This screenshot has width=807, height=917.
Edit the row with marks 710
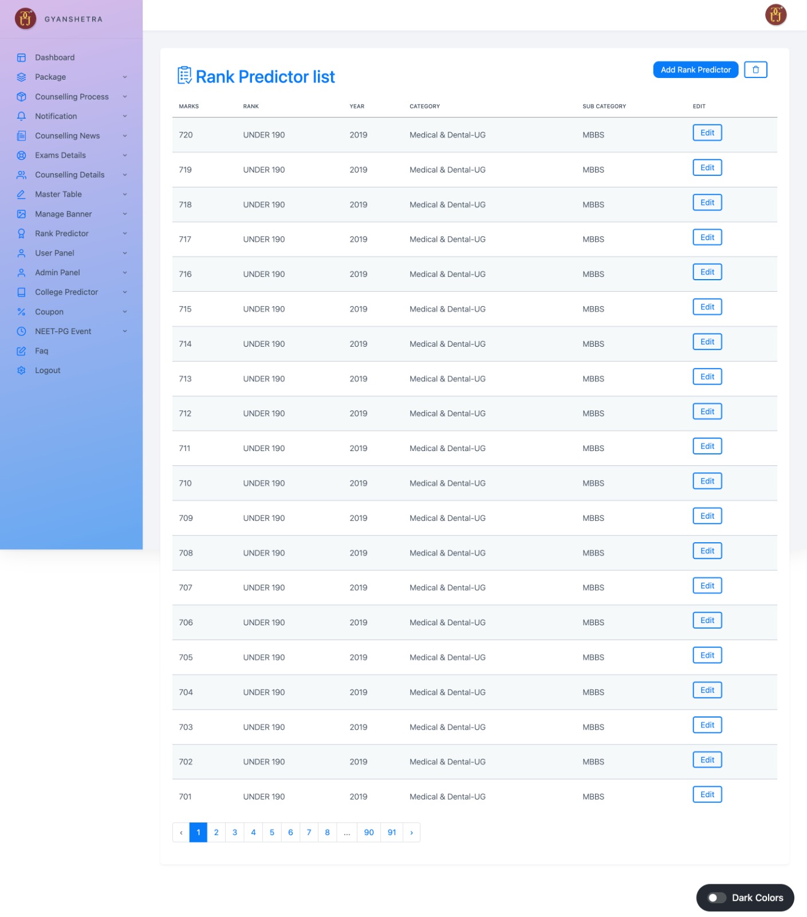[707, 481]
